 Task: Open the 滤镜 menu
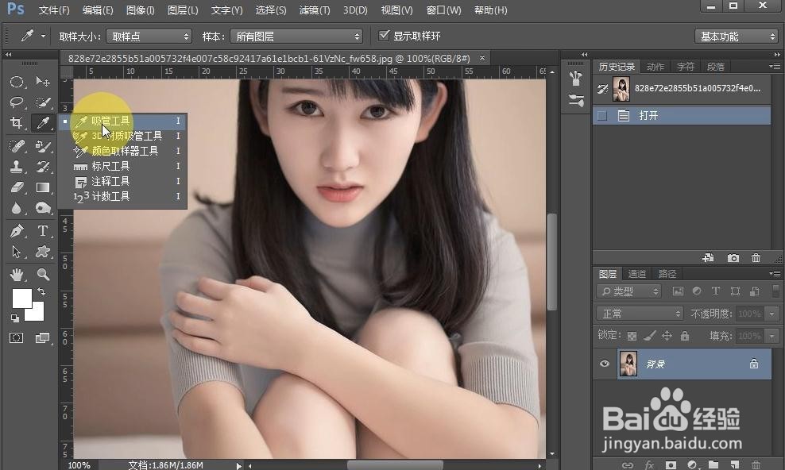(313, 10)
